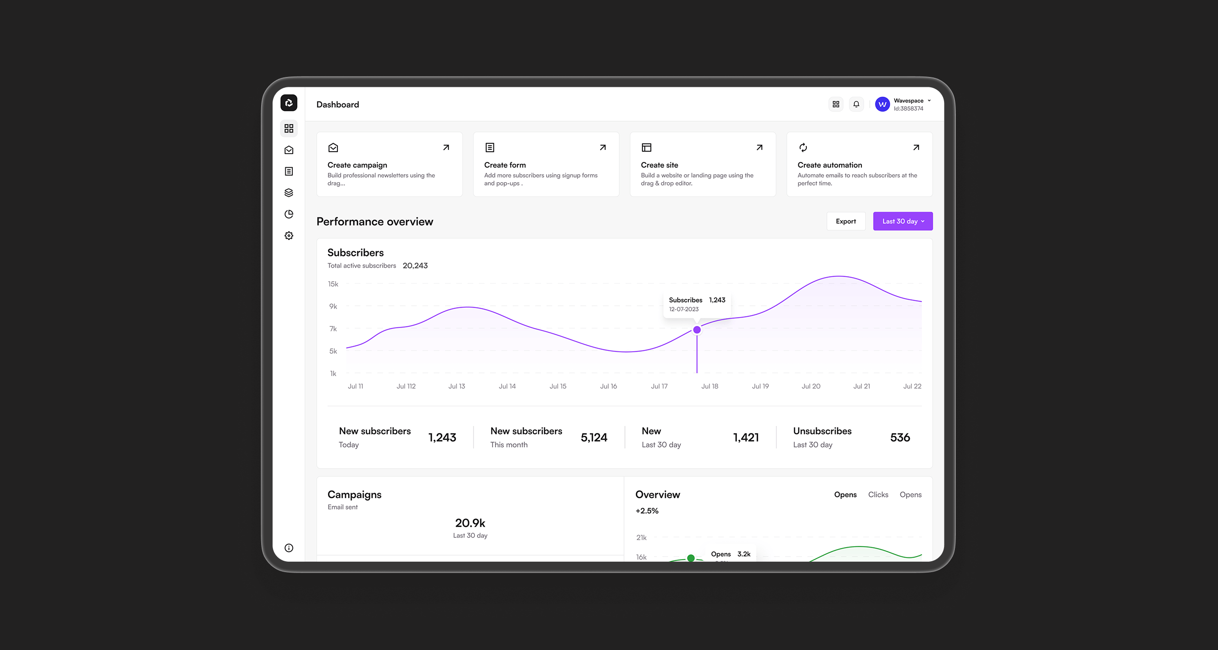Switch Overview metric to Opens
Image resolution: width=1218 pixels, height=650 pixels.
(x=845, y=495)
